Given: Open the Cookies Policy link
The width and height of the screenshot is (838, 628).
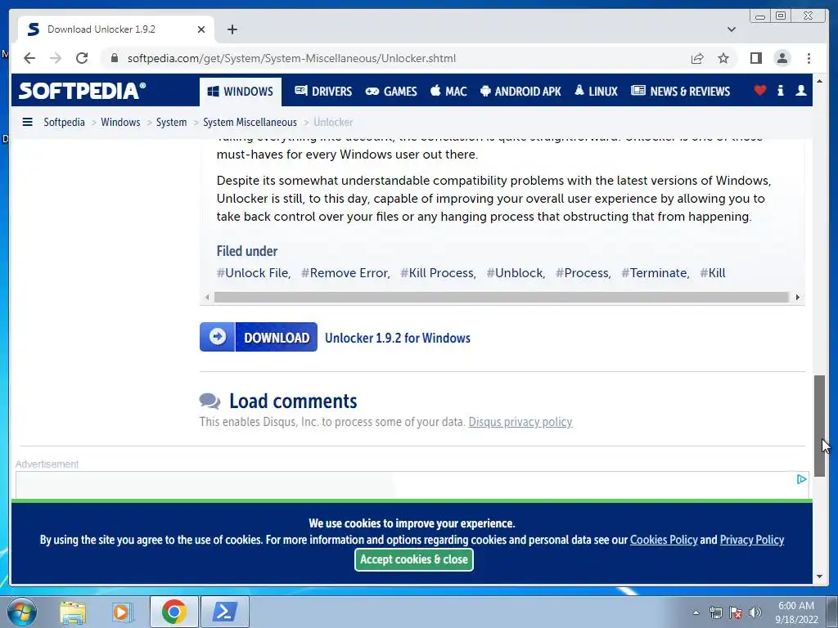Looking at the screenshot, I should (663, 540).
